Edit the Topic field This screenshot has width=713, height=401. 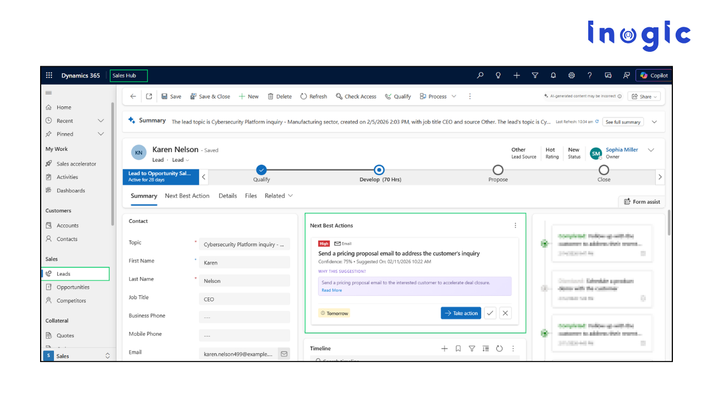(245, 244)
